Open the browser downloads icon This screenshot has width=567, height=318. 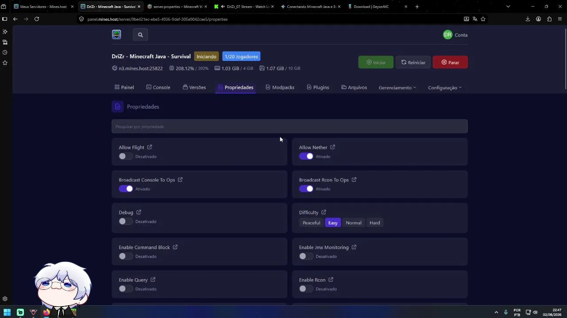(528, 19)
